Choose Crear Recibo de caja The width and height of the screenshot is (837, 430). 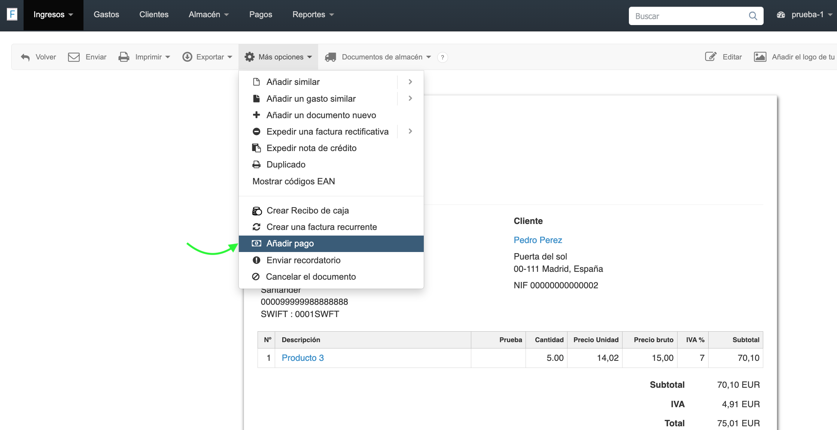pos(307,211)
